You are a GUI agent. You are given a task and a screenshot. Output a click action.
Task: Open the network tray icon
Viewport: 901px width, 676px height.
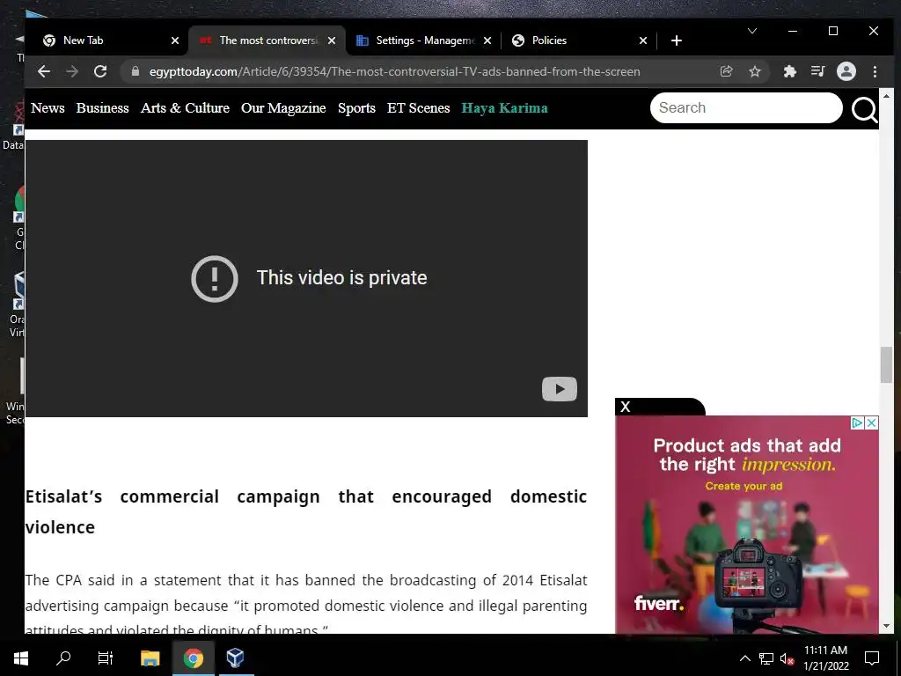click(766, 658)
